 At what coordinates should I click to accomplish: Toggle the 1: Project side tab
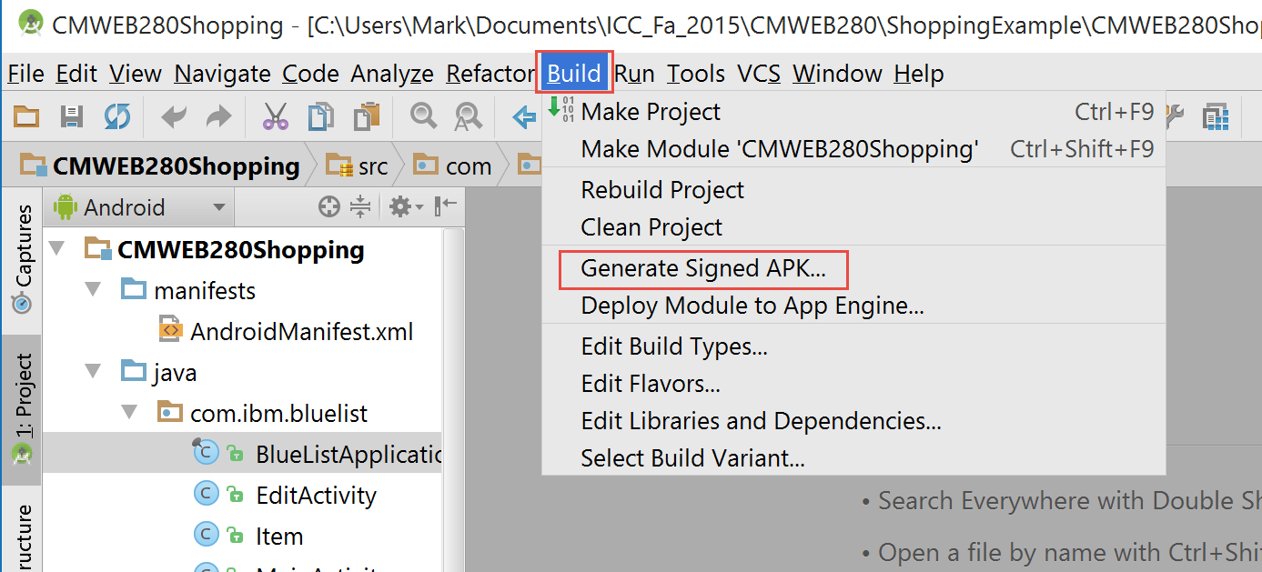(22, 409)
